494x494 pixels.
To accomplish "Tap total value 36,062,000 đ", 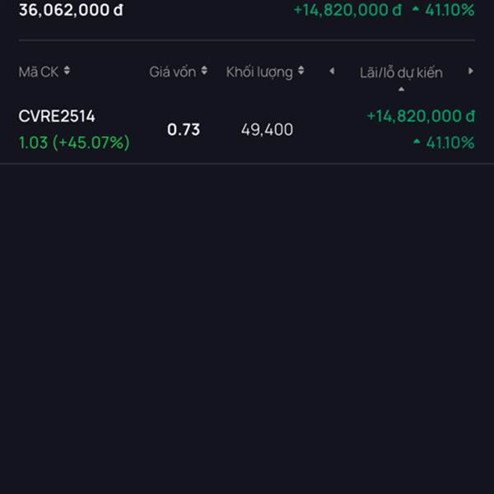I will tap(71, 10).
